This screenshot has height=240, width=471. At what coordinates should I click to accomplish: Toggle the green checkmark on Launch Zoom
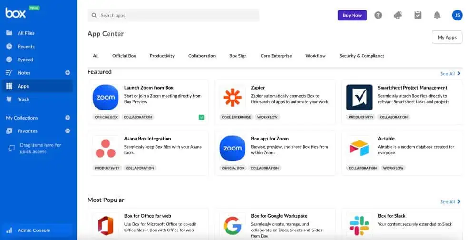click(201, 117)
